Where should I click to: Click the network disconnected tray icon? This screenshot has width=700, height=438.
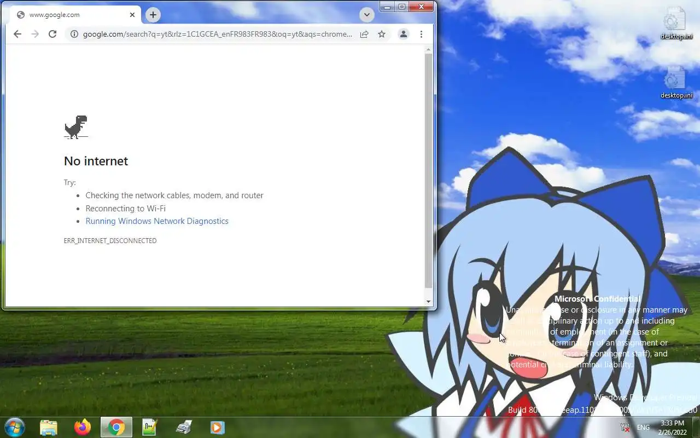625,427
